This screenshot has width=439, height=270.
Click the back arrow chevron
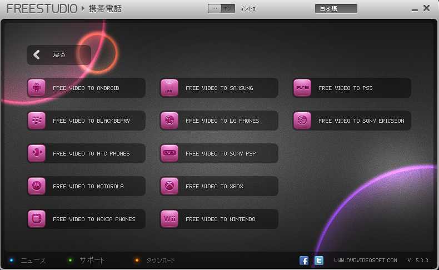tap(37, 54)
